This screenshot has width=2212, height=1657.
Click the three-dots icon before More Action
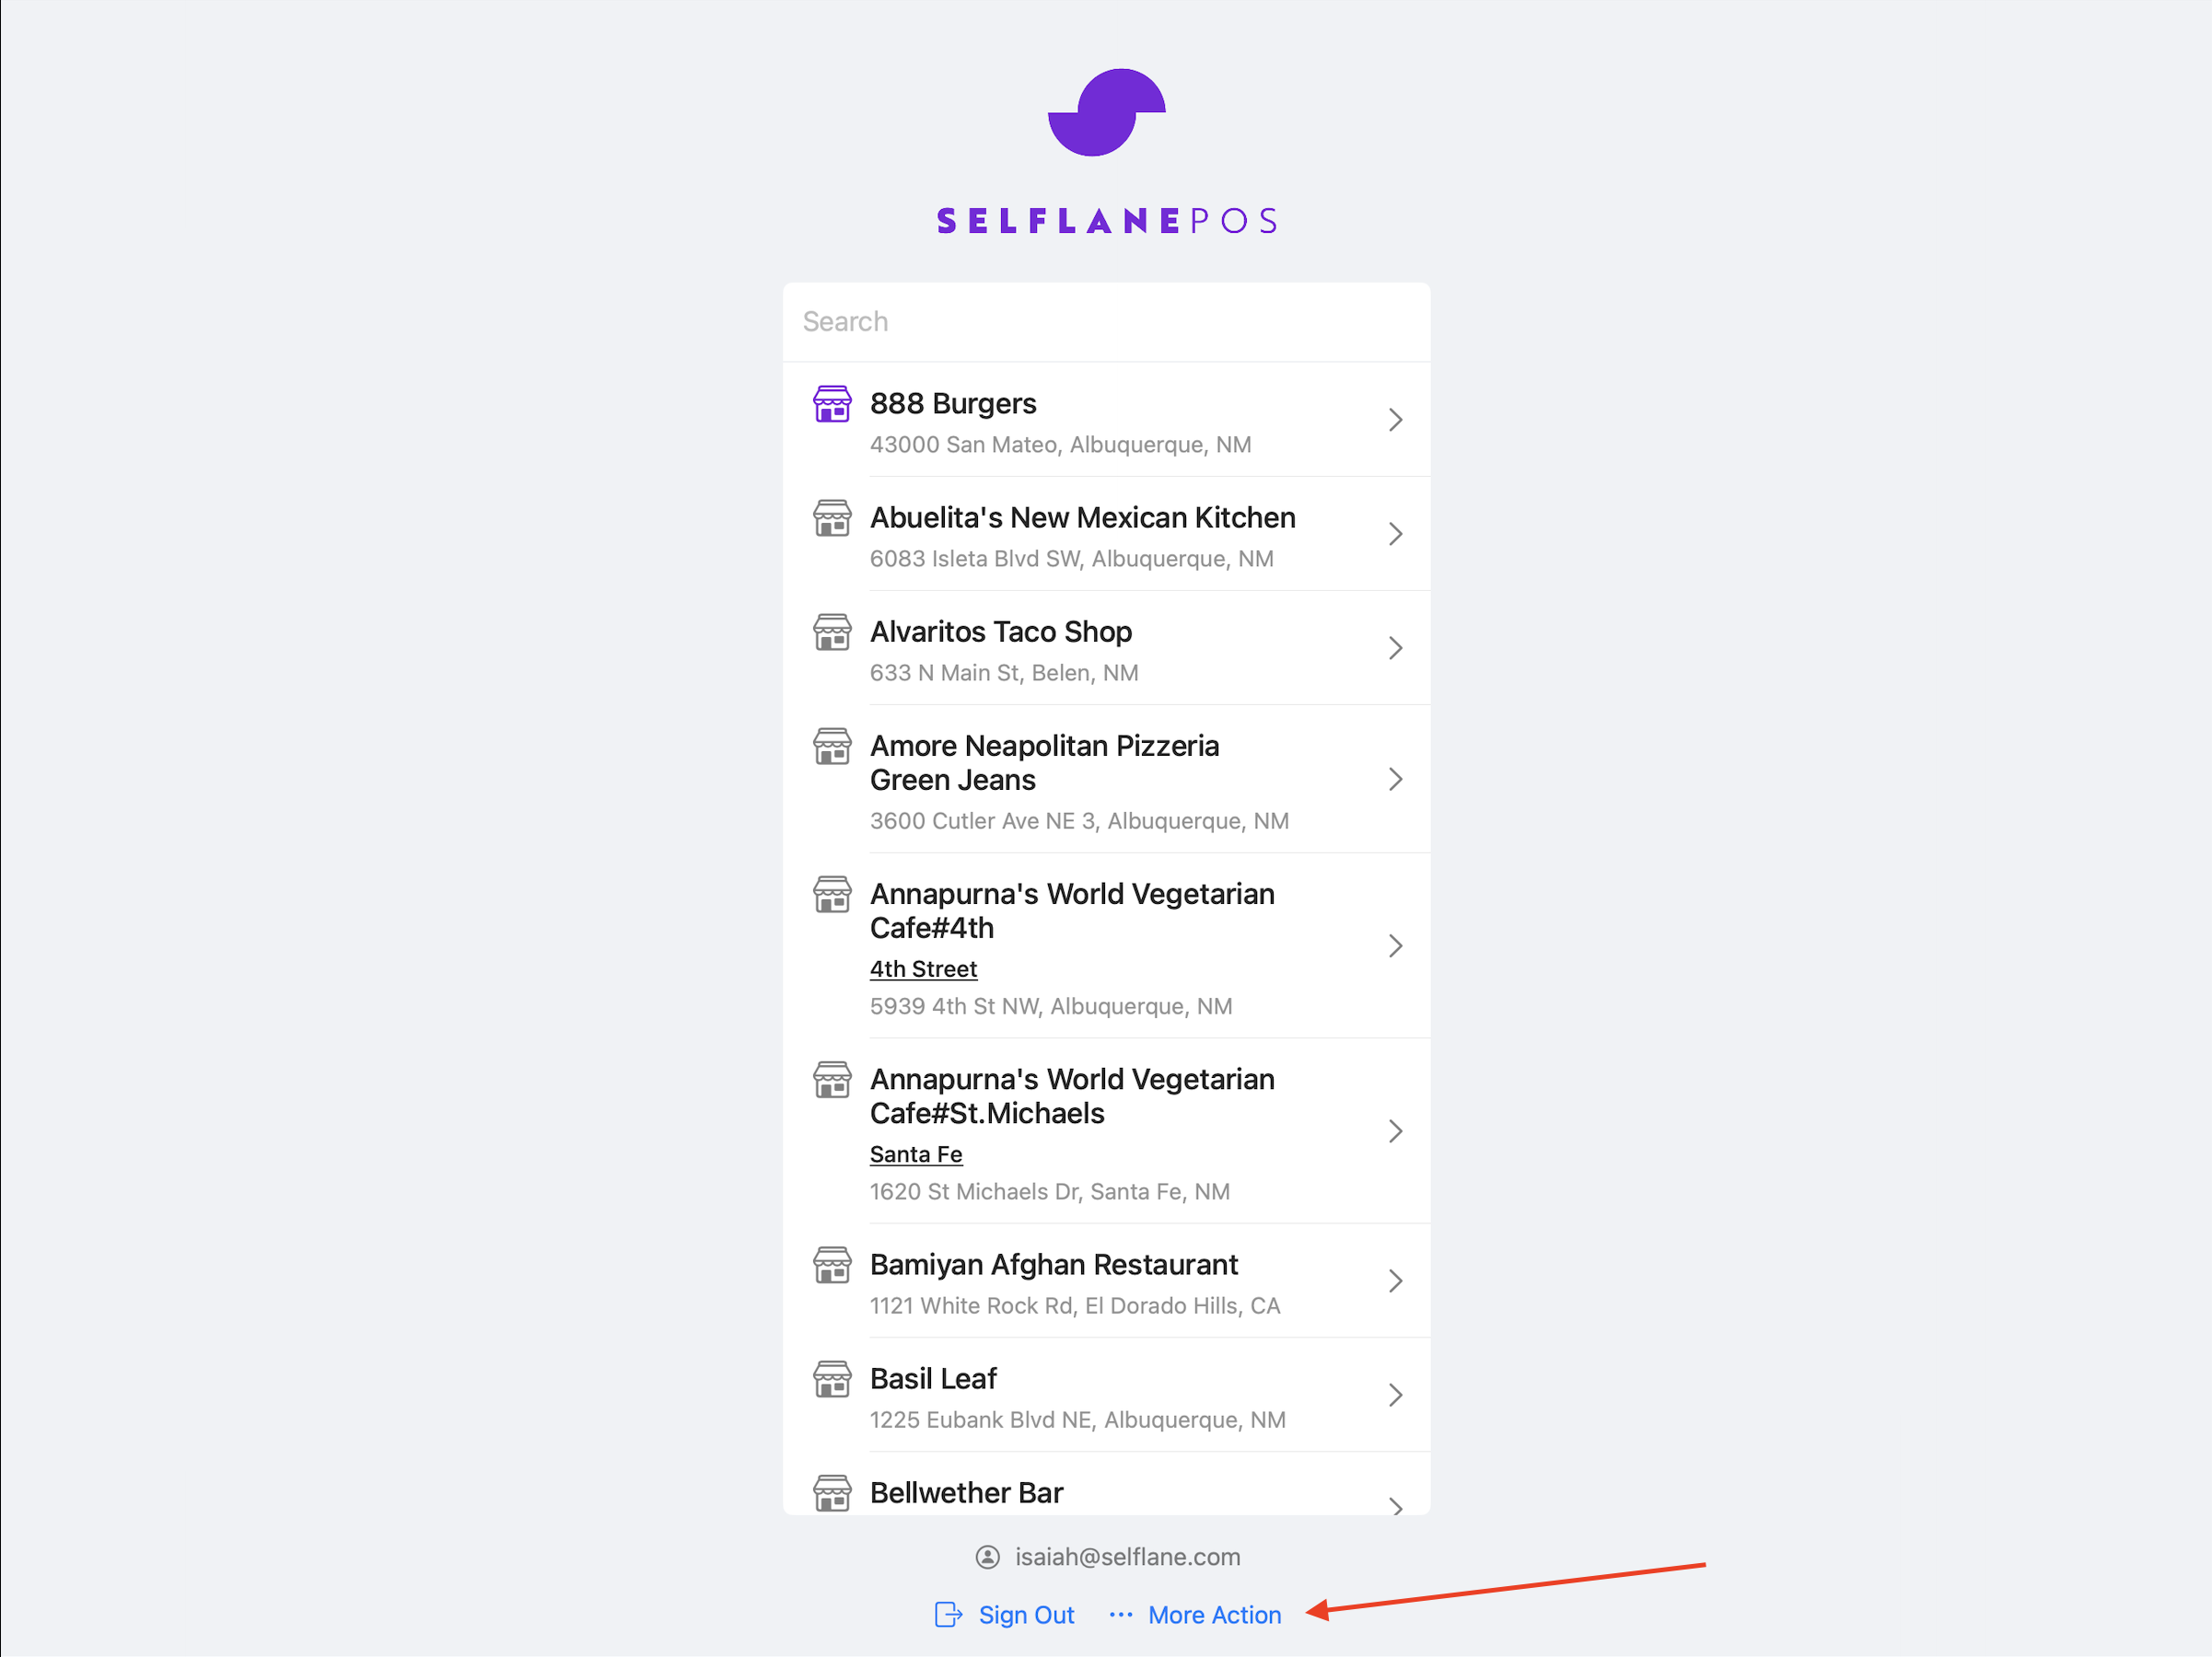tap(1121, 1615)
